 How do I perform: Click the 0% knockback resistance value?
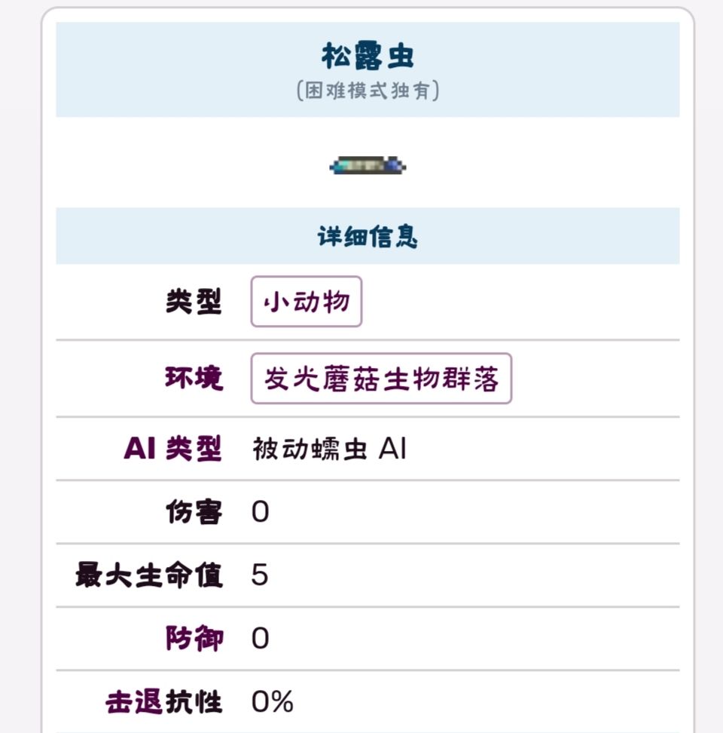(273, 703)
